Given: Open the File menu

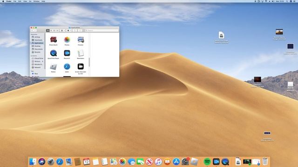Looking at the screenshot, I should 14,1.
